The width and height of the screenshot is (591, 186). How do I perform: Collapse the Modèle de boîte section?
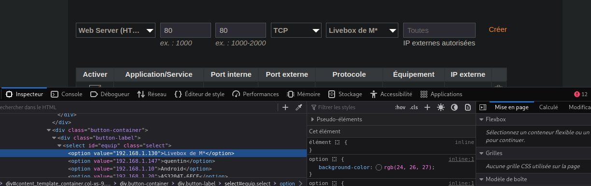pos(481,179)
